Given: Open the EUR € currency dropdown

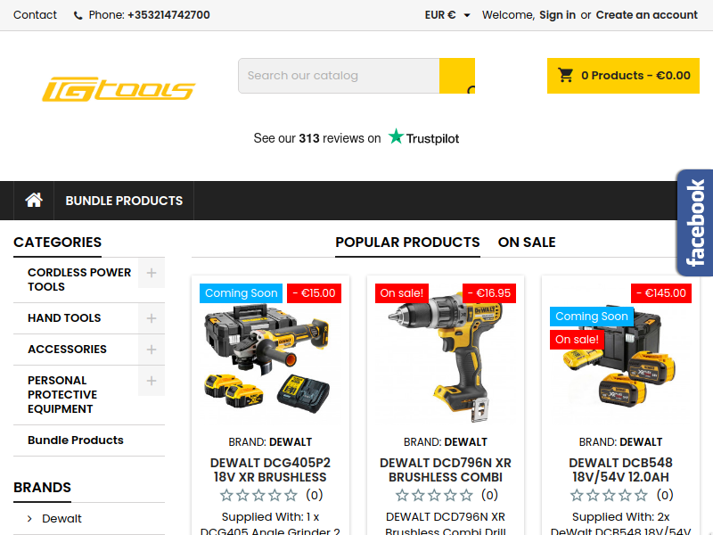Looking at the screenshot, I should (x=447, y=15).
